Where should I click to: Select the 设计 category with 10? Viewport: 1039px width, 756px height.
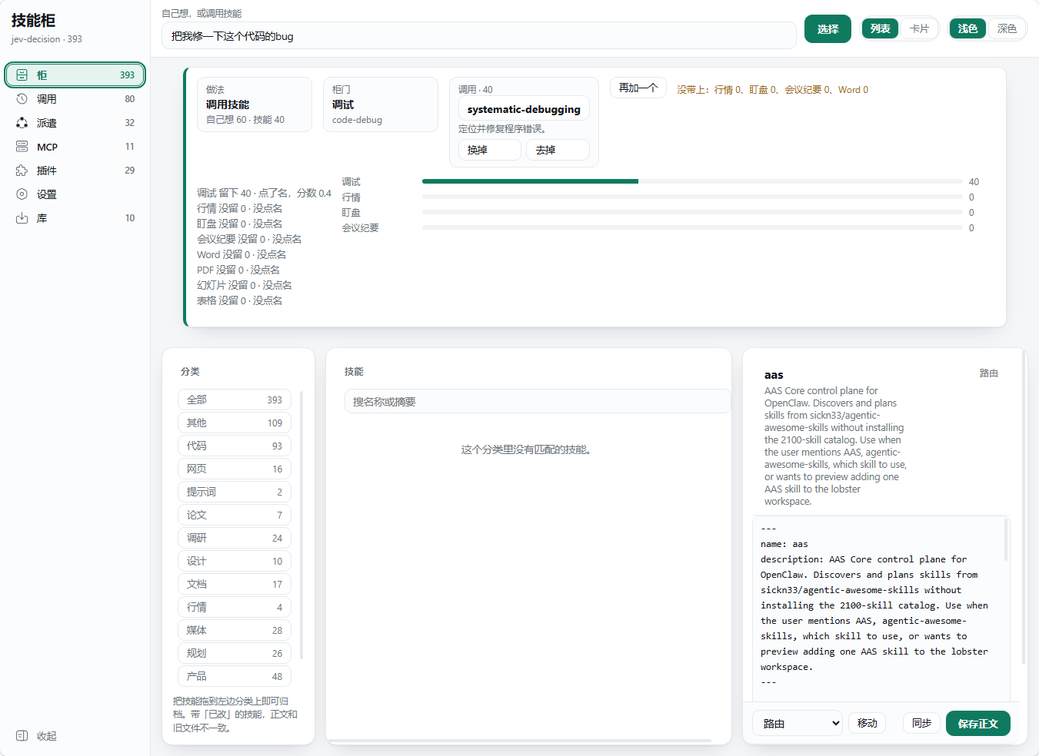coord(235,561)
